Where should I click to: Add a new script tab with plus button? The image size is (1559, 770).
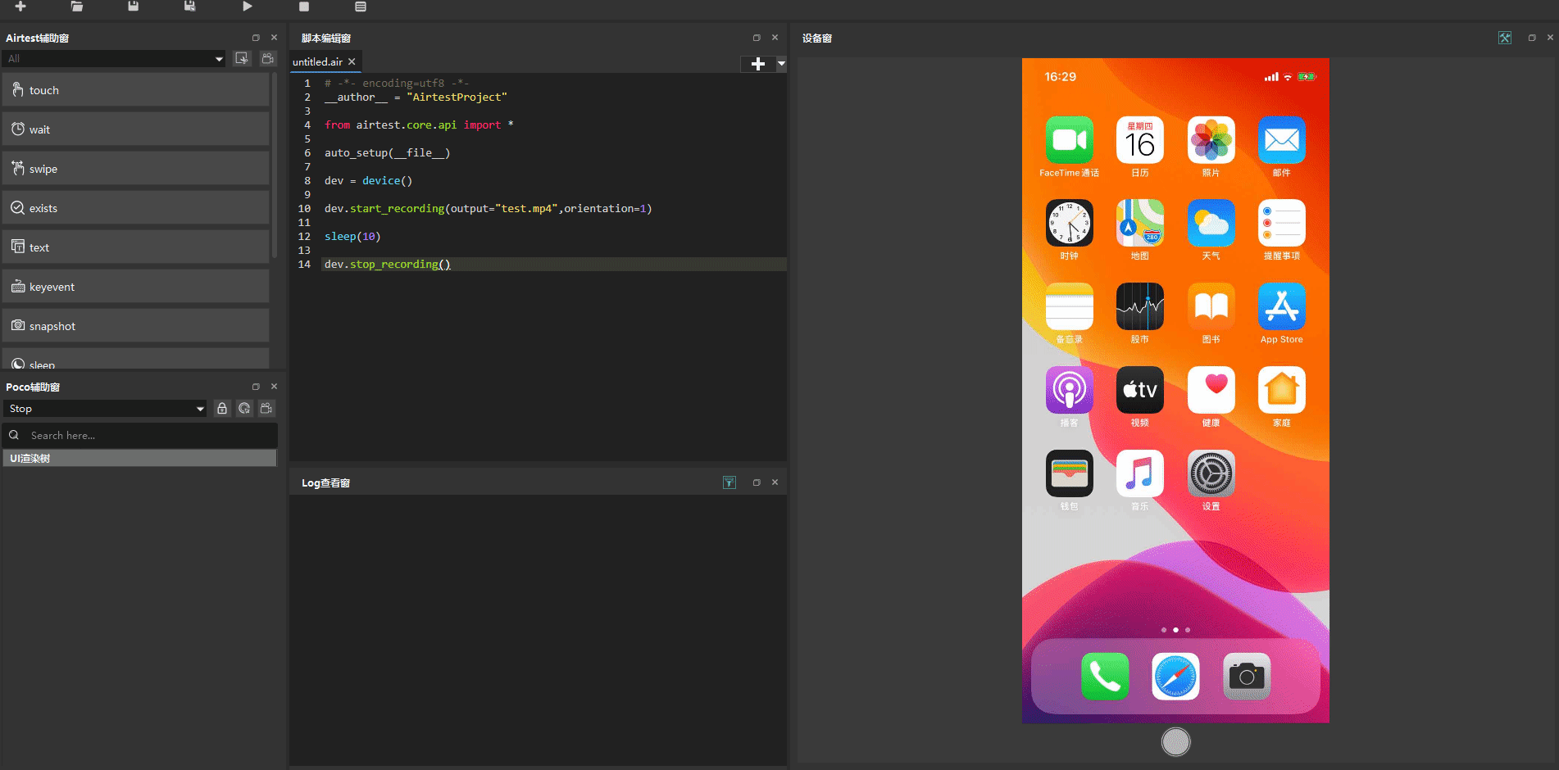click(x=758, y=64)
